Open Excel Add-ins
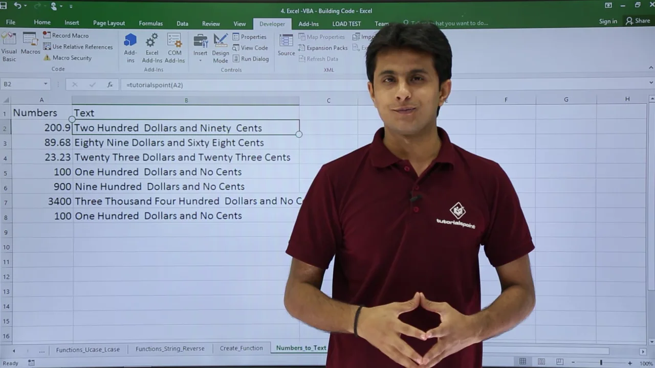The width and height of the screenshot is (655, 368). pyautogui.click(x=152, y=49)
